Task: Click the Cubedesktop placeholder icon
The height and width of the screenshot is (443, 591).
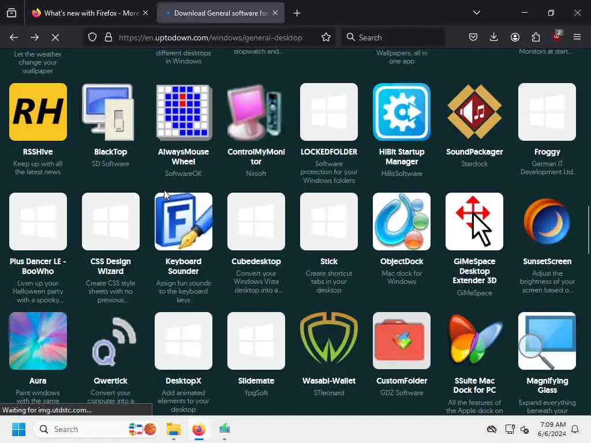Action: tap(256, 221)
